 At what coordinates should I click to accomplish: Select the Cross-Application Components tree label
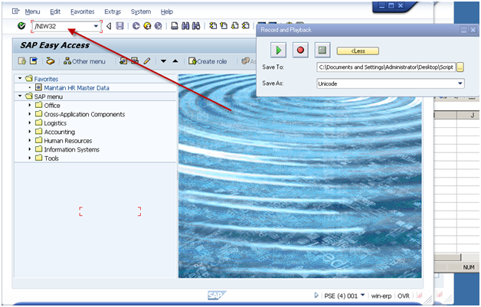pos(85,114)
